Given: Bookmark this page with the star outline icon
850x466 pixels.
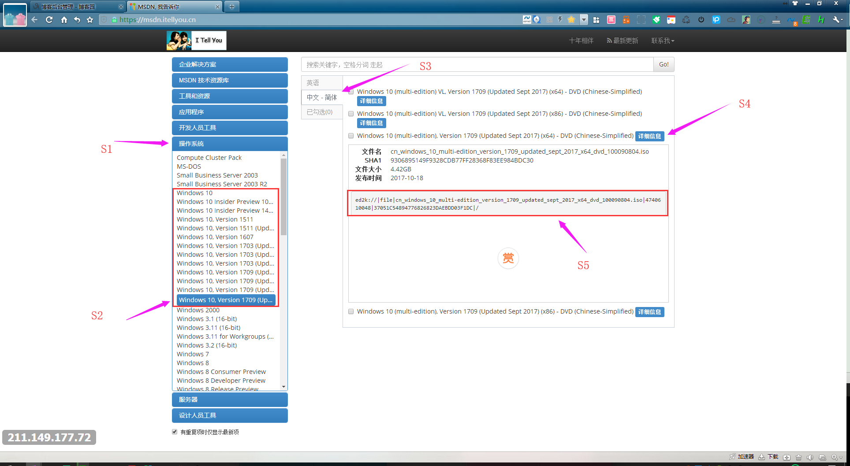Looking at the screenshot, I should (90, 19).
